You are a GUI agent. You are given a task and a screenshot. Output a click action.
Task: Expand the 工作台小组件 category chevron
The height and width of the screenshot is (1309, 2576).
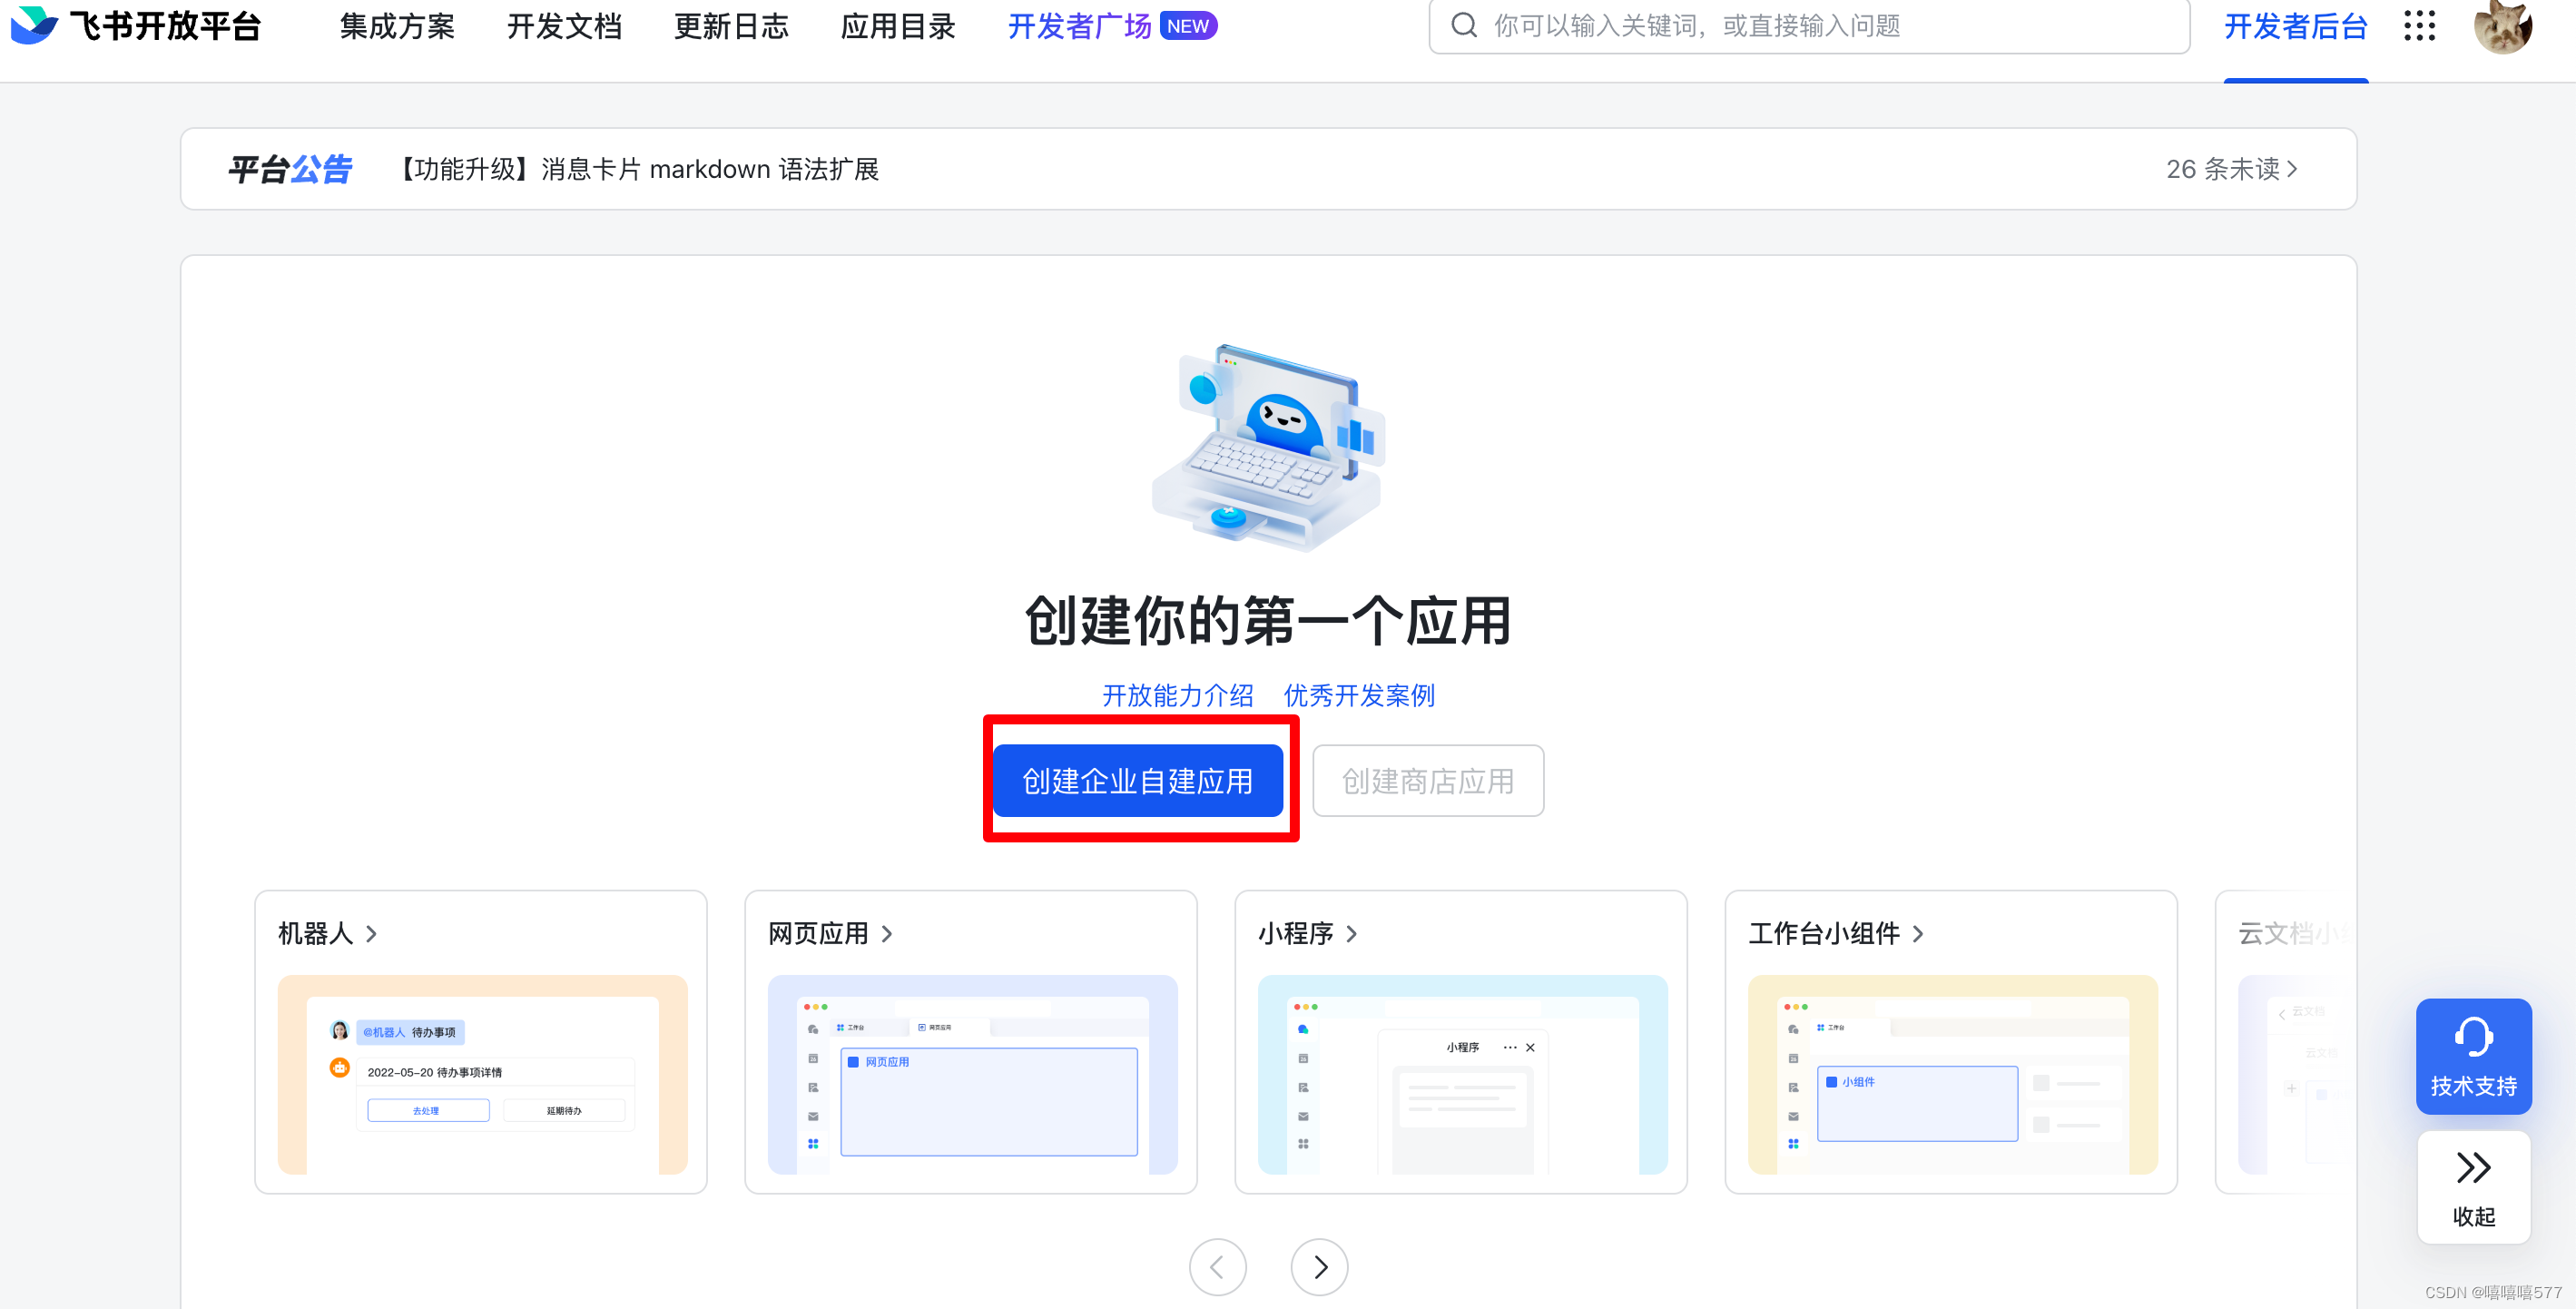(x=1917, y=933)
